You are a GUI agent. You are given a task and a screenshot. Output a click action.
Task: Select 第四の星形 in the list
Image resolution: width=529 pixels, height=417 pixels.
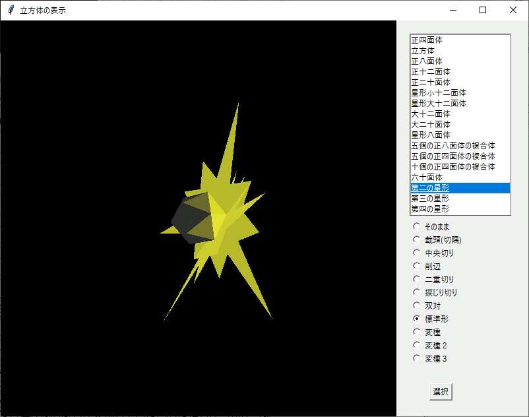pyautogui.click(x=460, y=209)
